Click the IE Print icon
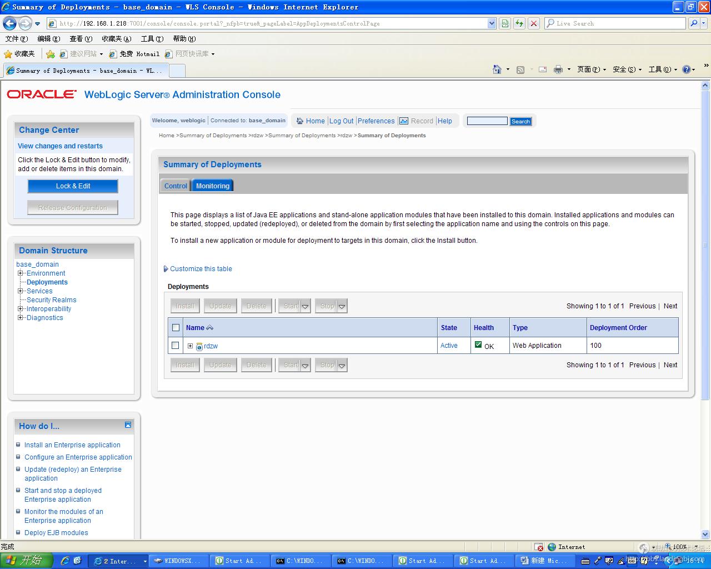The width and height of the screenshot is (711, 569). tap(558, 69)
